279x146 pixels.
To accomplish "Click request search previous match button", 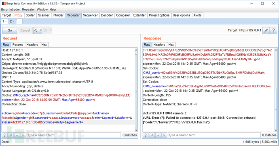I will point(11,135).
